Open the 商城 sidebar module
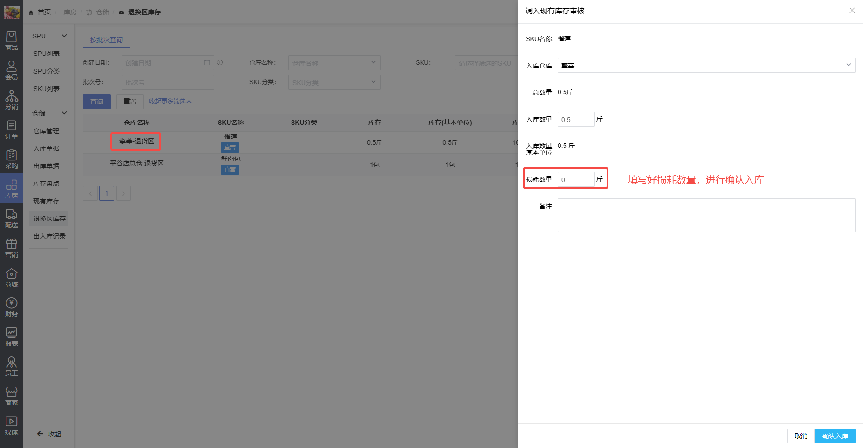Viewport: 863px width, 448px height. pyautogui.click(x=12, y=278)
